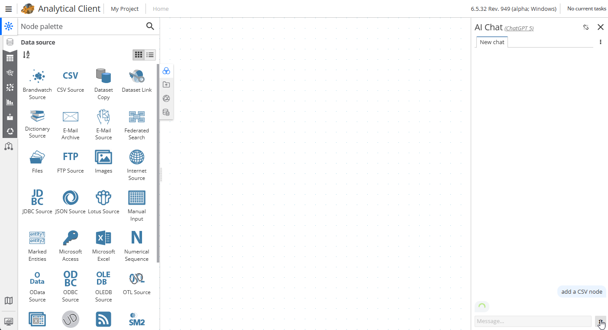
Task: Click the database icon in canvas toolbar
Action: [x=166, y=112]
